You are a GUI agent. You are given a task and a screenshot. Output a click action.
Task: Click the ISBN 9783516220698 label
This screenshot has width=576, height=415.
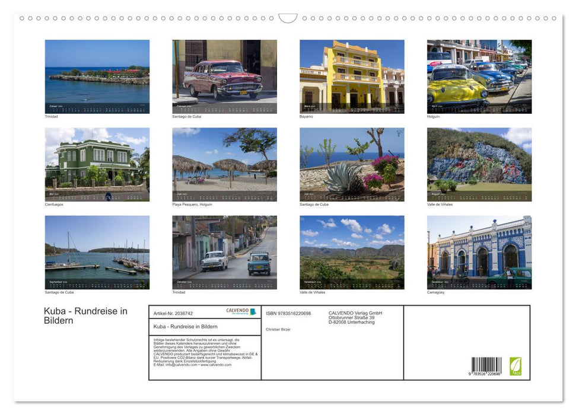tap(288, 313)
